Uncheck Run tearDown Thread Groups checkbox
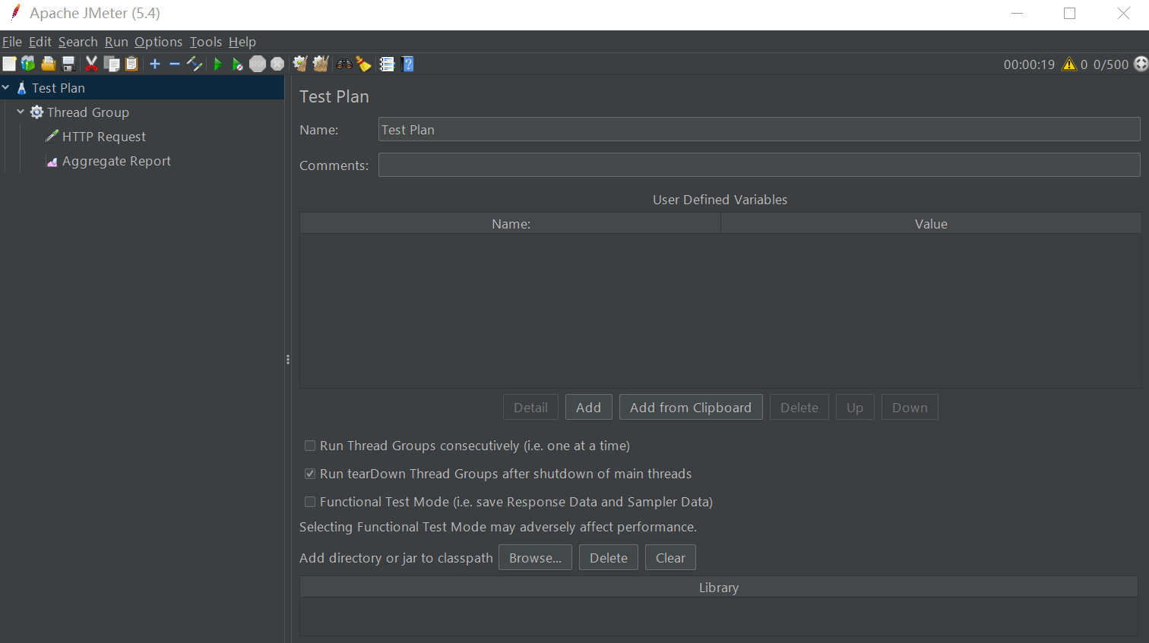The height and width of the screenshot is (643, 1149). pos(310,474)
